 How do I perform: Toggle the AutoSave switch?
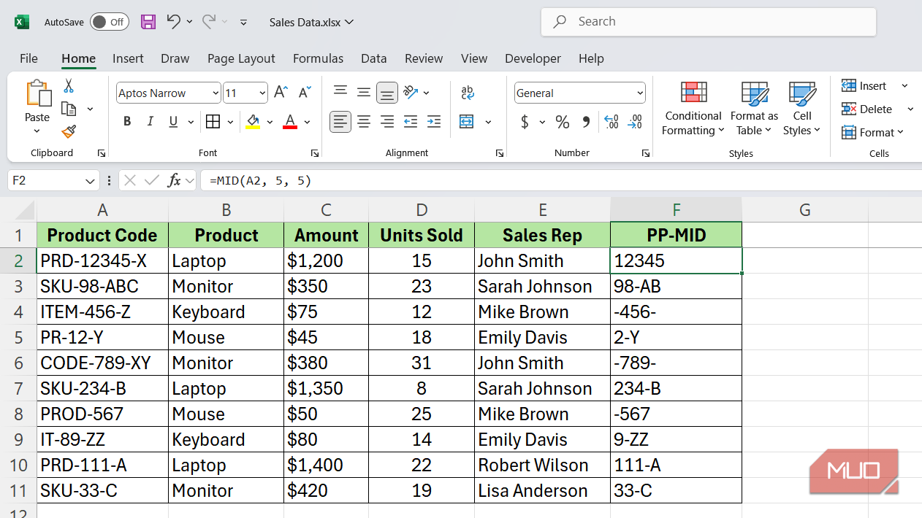pyautogui.click(x=109, y=22)
